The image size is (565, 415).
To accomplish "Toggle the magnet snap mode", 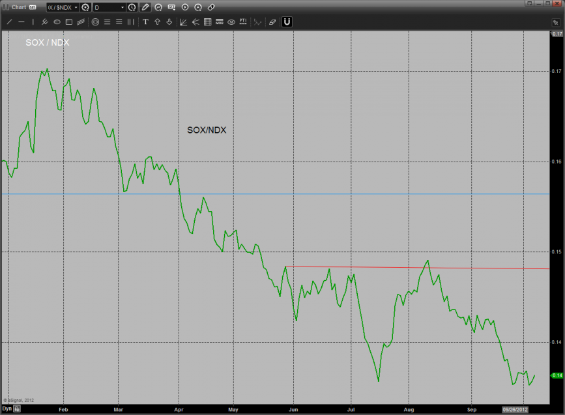I will coord(287,21).
